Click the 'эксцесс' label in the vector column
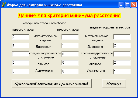The height and width of the screenshot is (98, 138). [95, 64]
